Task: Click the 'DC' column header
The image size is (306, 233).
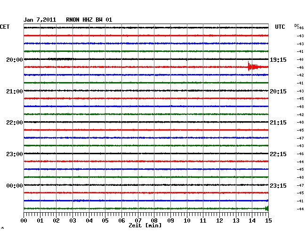Action: coord(297,25)
